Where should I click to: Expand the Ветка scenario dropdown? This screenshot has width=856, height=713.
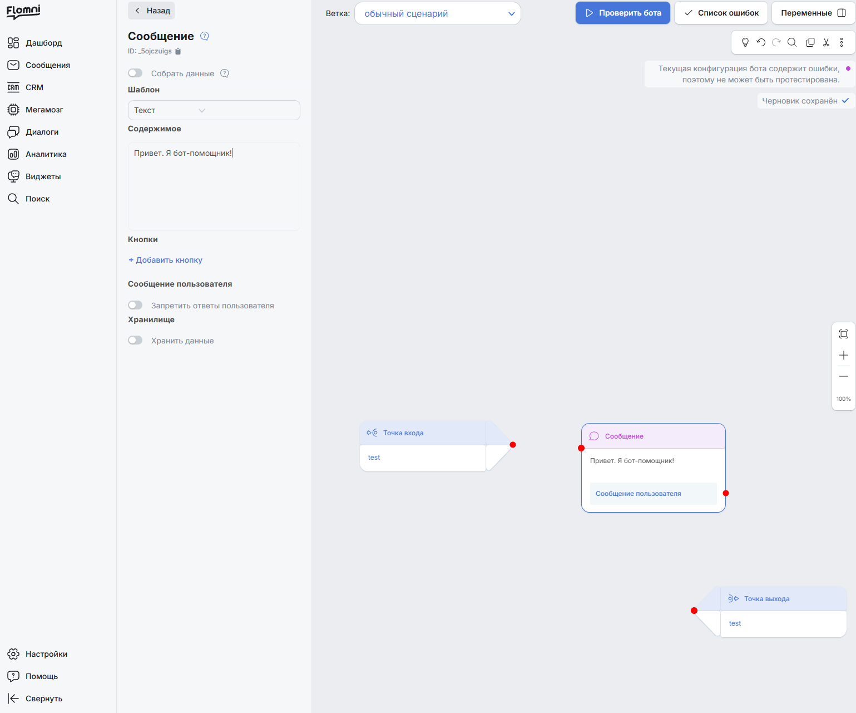point(438,13)
